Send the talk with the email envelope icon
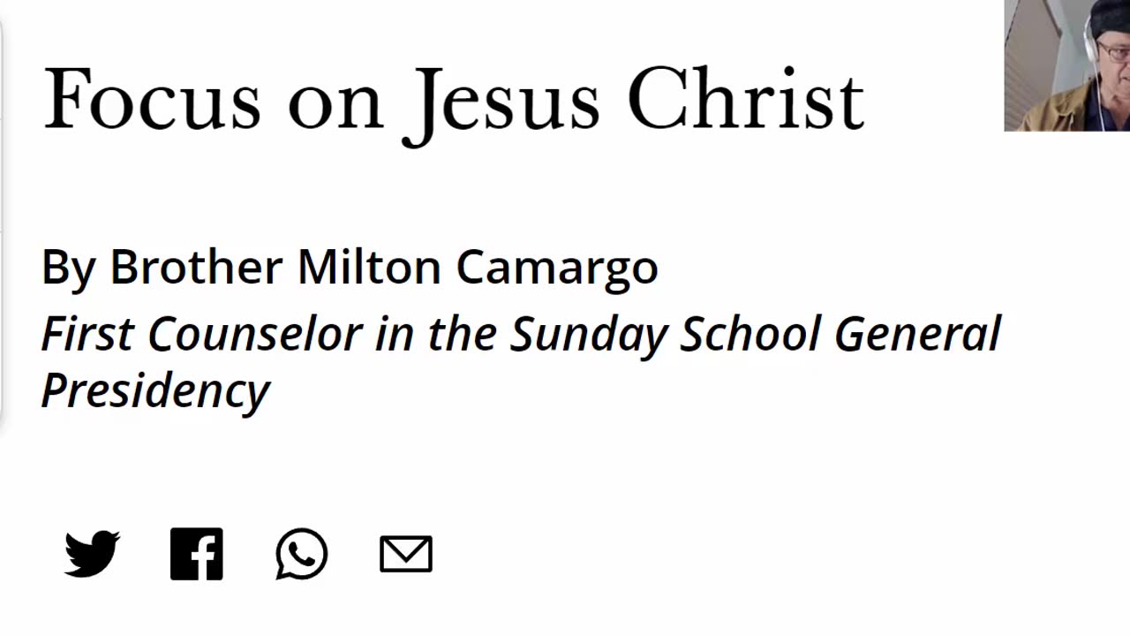Image resolution: width=1130 pixels, height=636 pixels. click(x=406, y=554)
